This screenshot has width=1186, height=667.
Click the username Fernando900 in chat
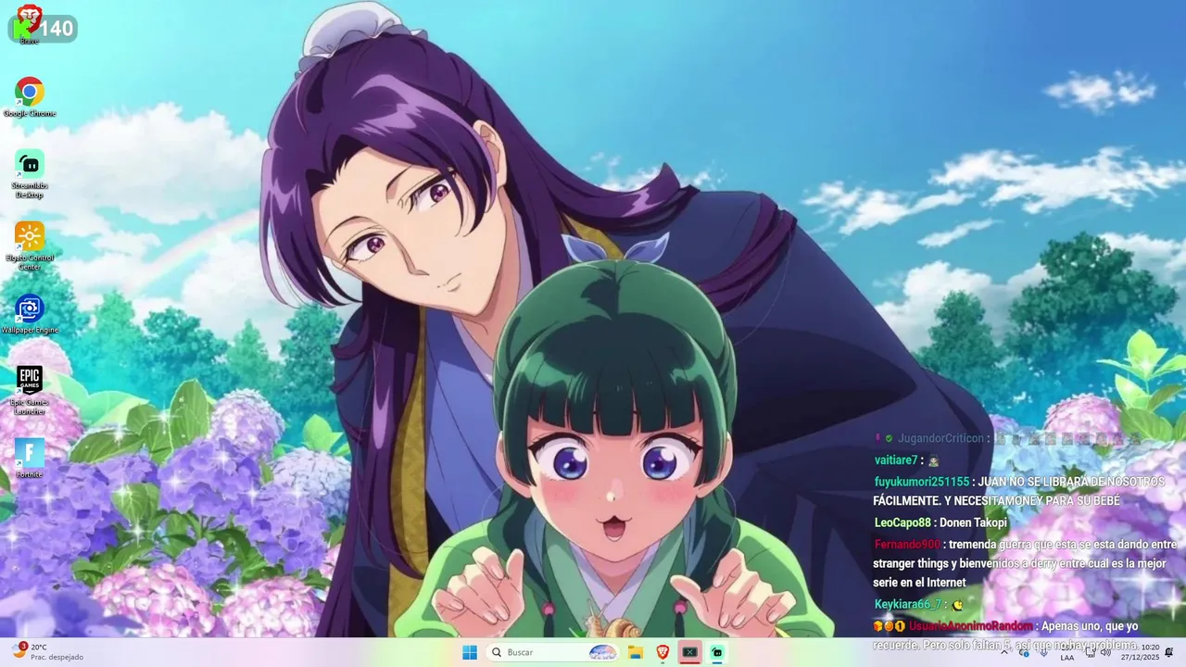coord(907,545)
